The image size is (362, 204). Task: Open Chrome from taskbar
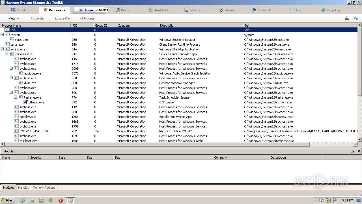pos(51,200)
